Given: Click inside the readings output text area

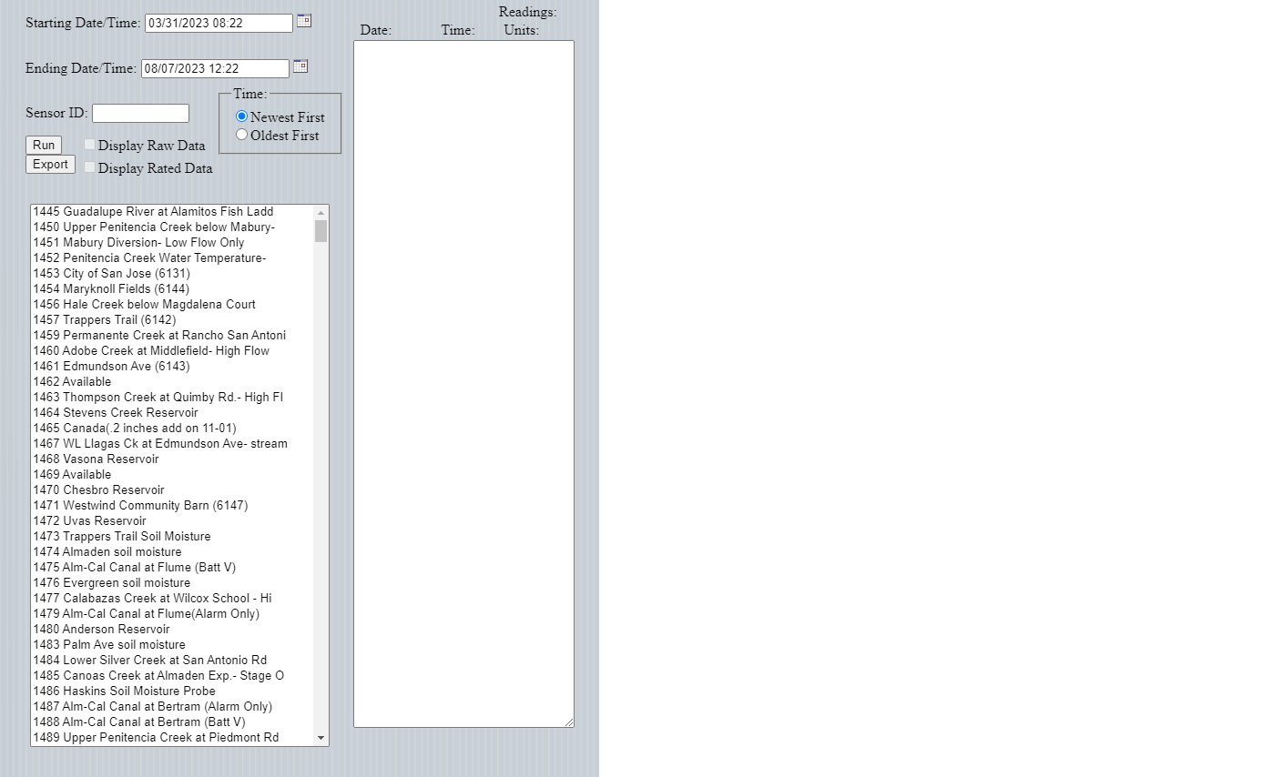Looking at the screenshot, I should [463, 383].
